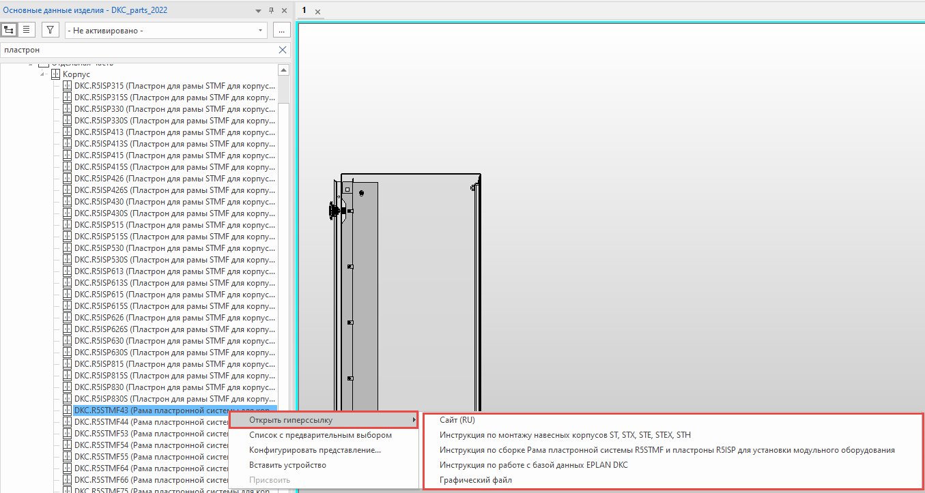Click the enclosure 3D model preview
The width and height of the screenshot is (925, 493).
click(x=405, y=293)
